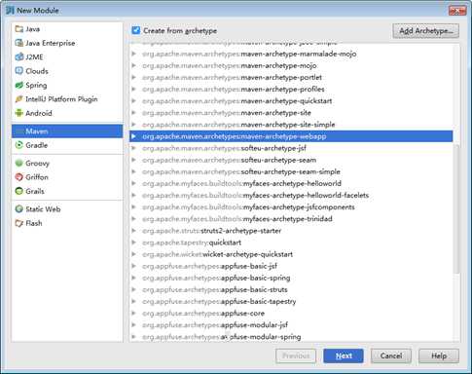This screenshot has width=472, height=374.
Task: Click the J2ME icon in sidebar
Action: pyautogui.click(x=19, y=57)
